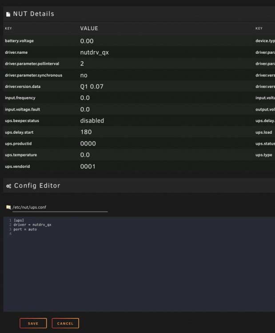Select the driver.version.data key
The image size is (275, 333).
[23, 87]
